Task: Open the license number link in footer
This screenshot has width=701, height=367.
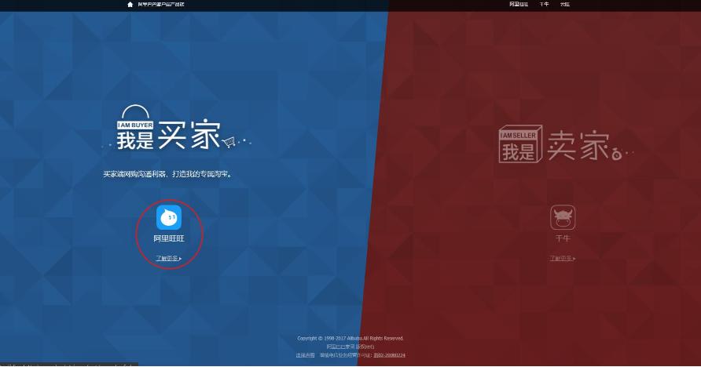Action: click(x=389, y=355)
